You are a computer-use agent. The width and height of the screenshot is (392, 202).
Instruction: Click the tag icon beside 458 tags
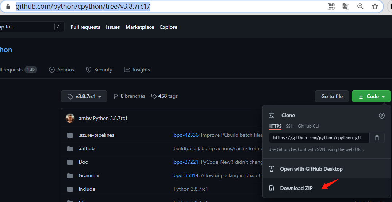(154, 96)
